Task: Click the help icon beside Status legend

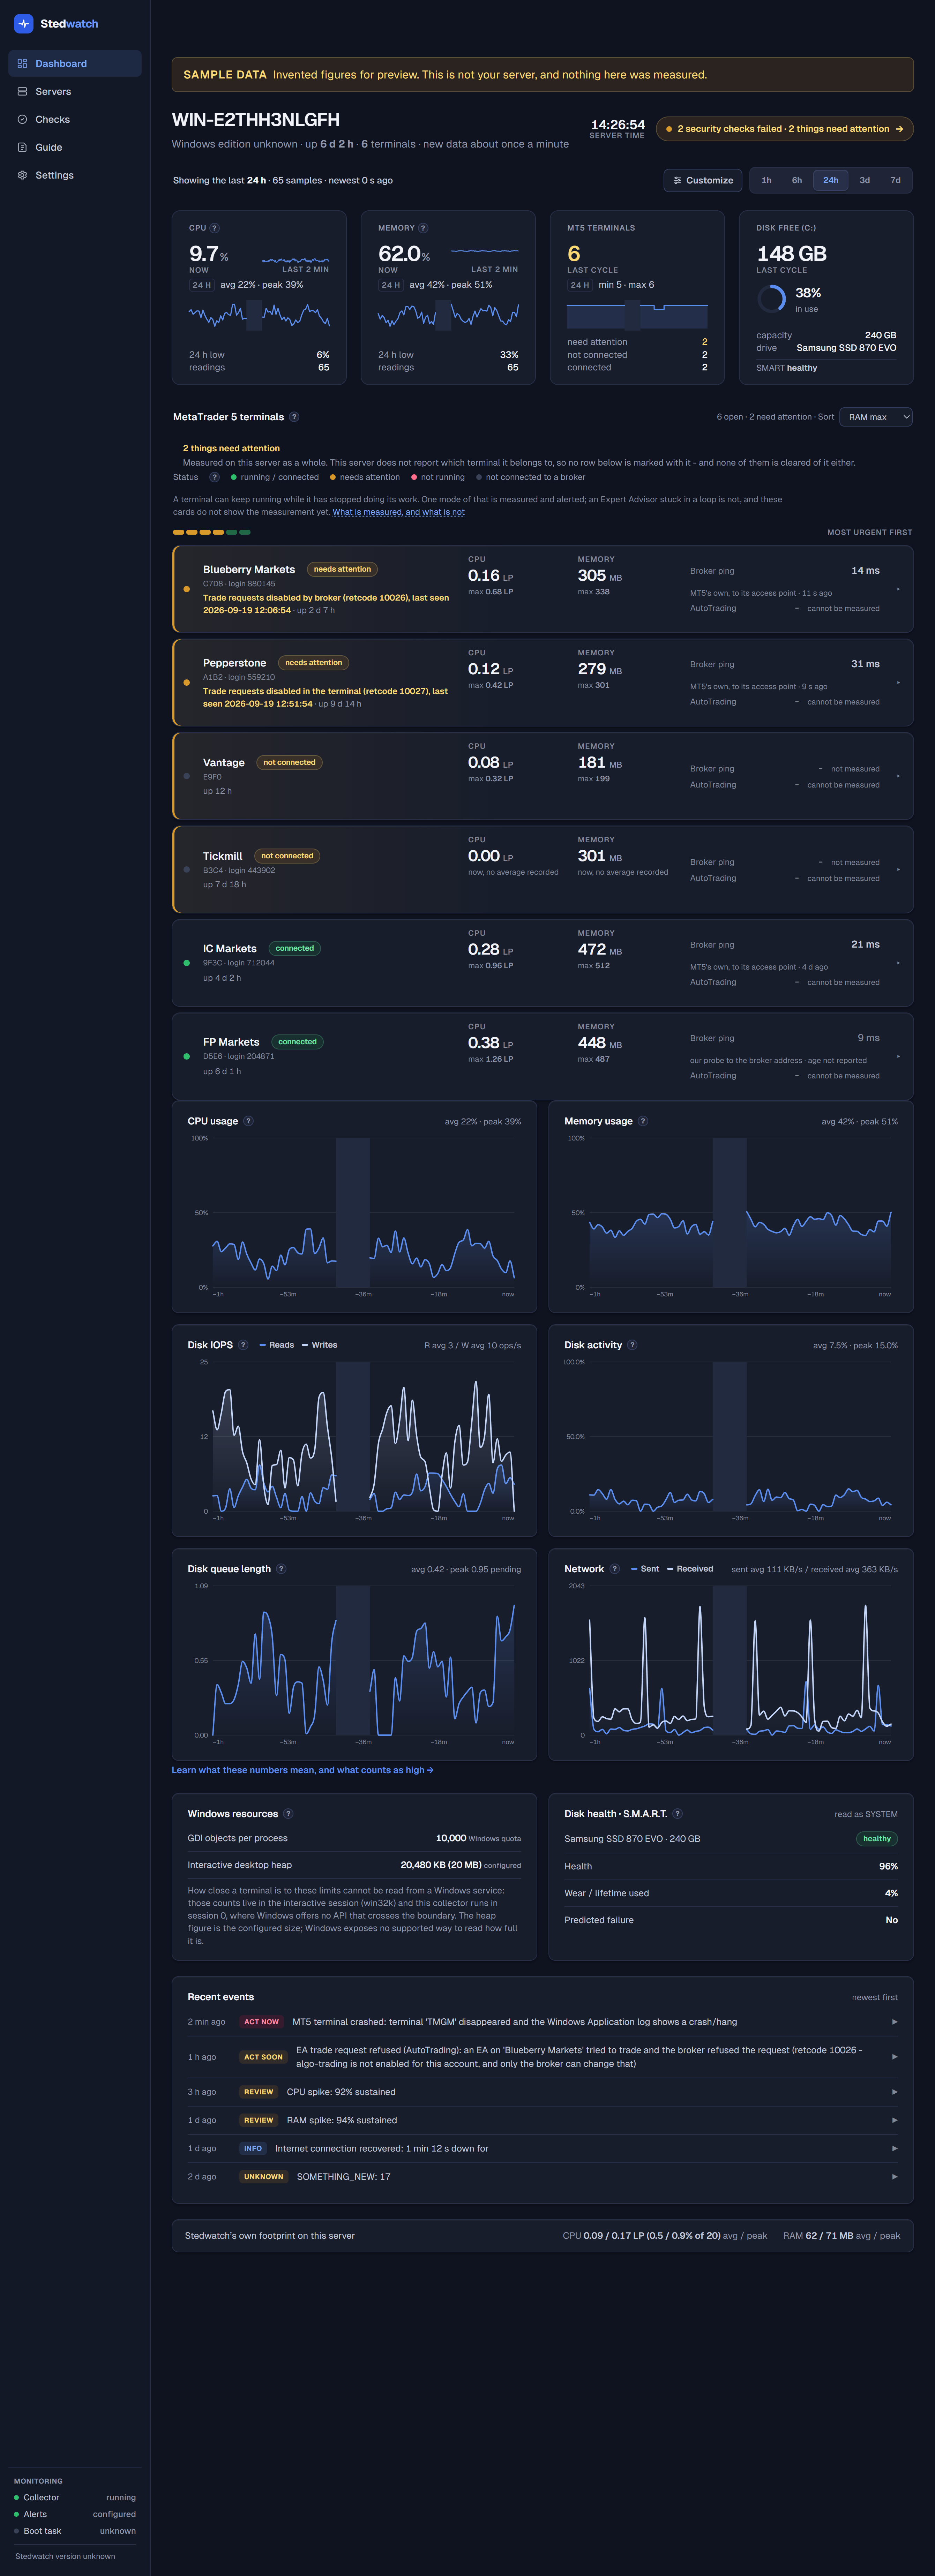Action: 214,477
